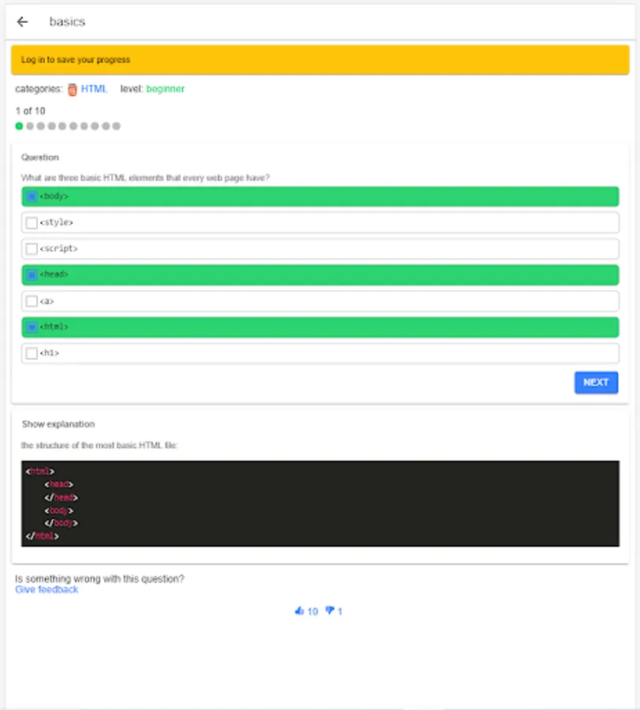Check the <script> checkbox
640x710 pixels.
tap(32, 249)
